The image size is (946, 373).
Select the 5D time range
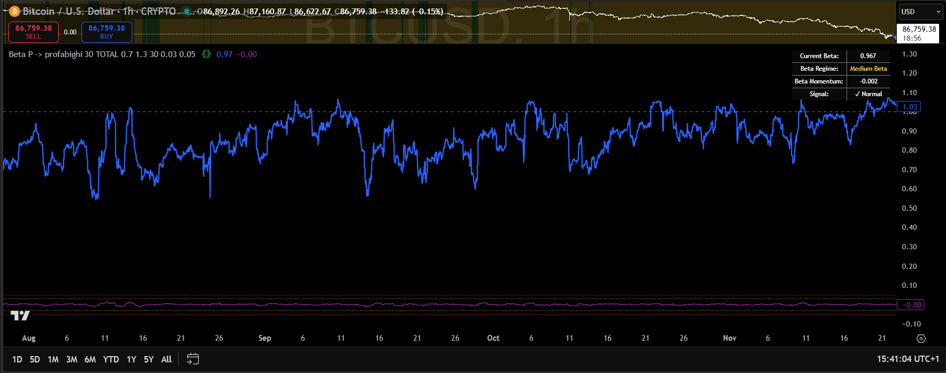pos(35,359)
